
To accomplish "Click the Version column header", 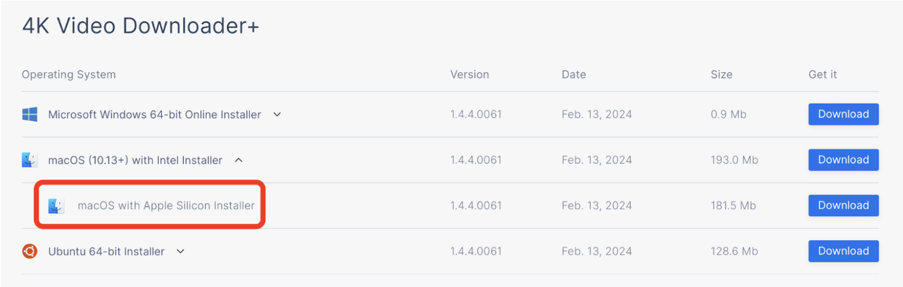I will coord(469,75).
